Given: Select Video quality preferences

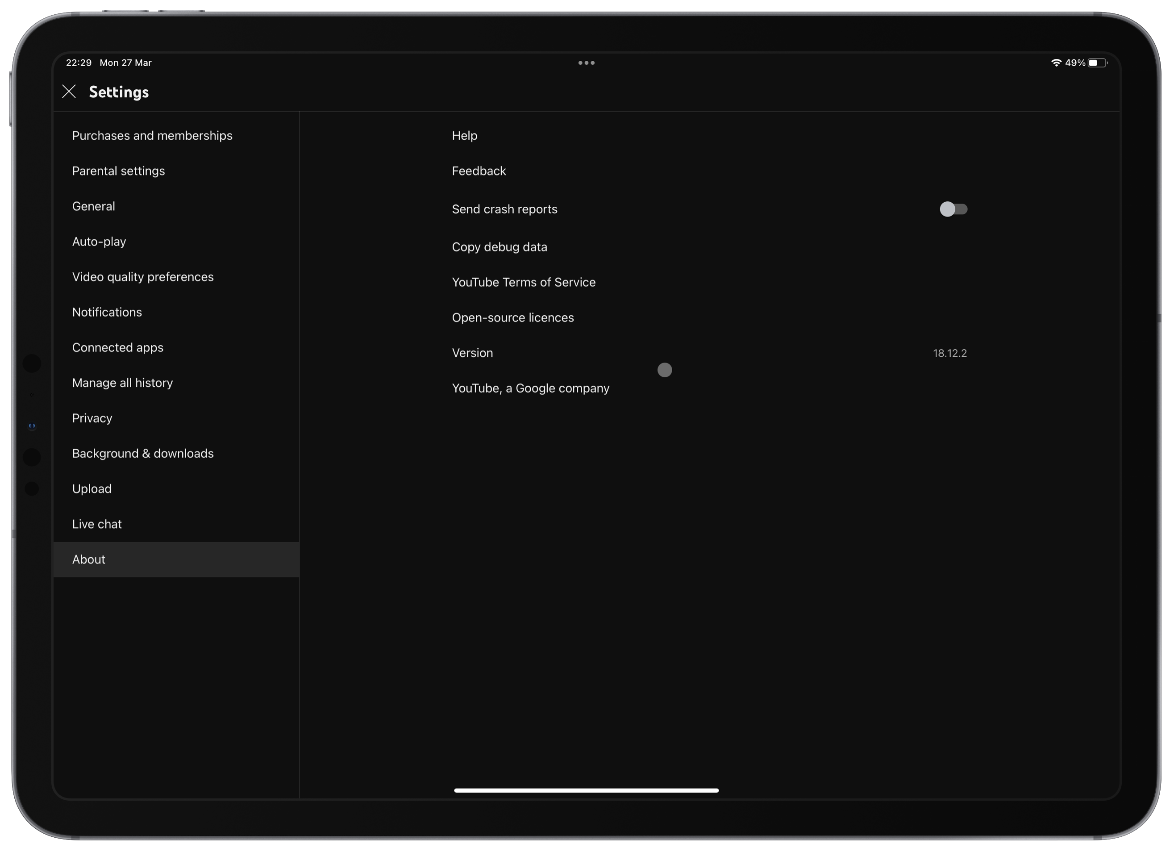Looking at the screenshot, I should (143, 277).
